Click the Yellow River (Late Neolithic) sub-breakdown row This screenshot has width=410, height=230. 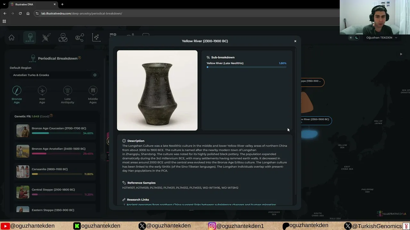pos(247,65)
